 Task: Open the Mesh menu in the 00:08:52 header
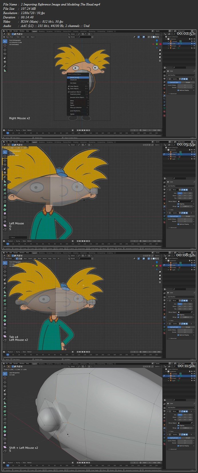(x=39, y=259)
